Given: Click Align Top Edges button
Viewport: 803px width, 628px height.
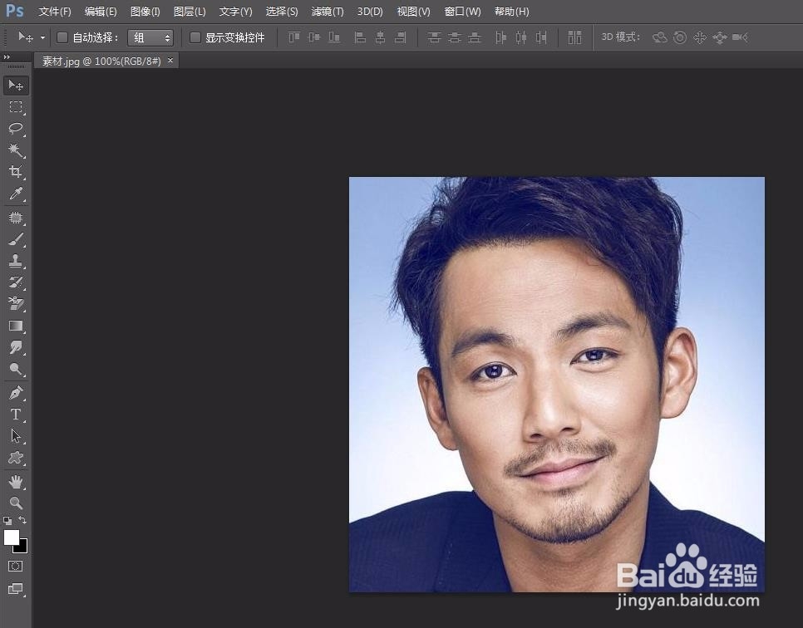Looking at the screenshot, I should pyautogui.click(x=294, y=37).
